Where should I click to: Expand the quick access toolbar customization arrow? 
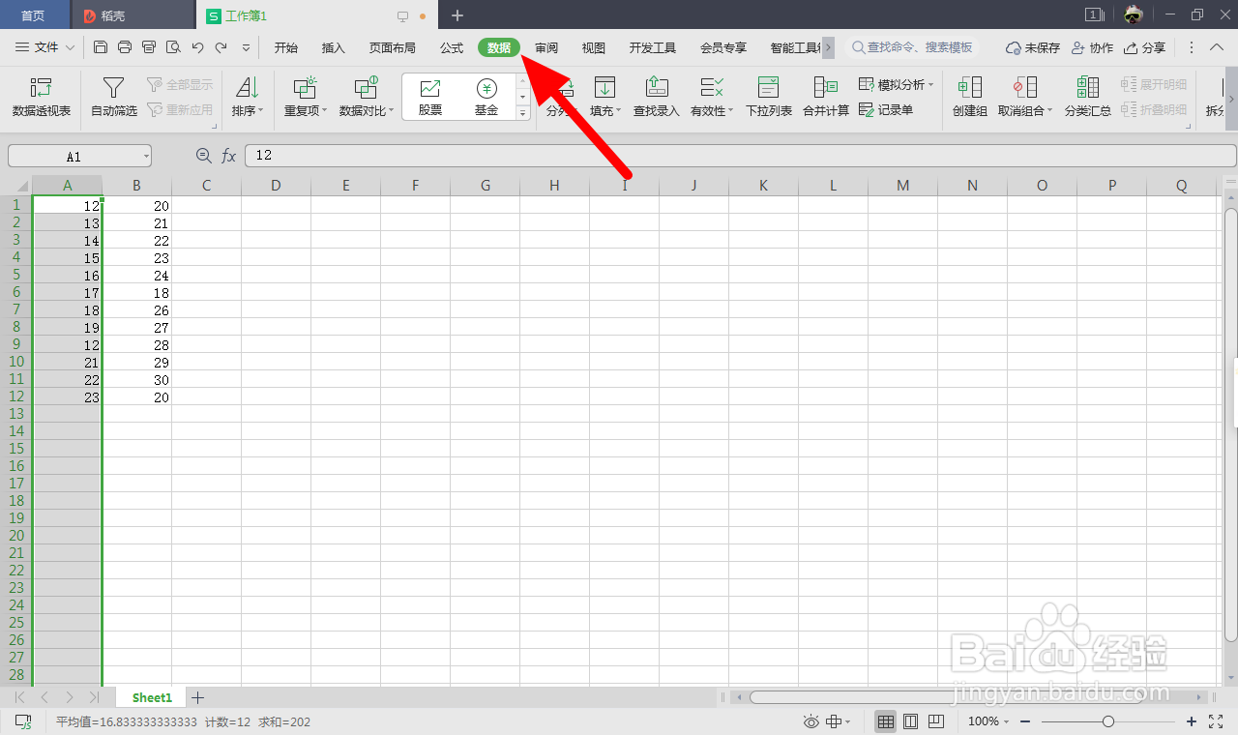[246, 47]
